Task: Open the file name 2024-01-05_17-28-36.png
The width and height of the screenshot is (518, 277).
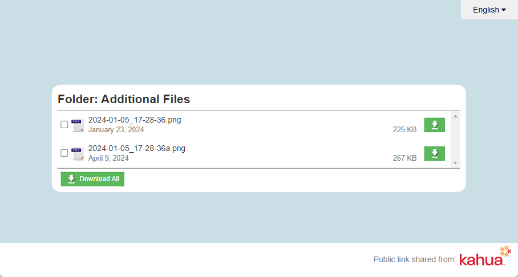Action: pos(135,120)
